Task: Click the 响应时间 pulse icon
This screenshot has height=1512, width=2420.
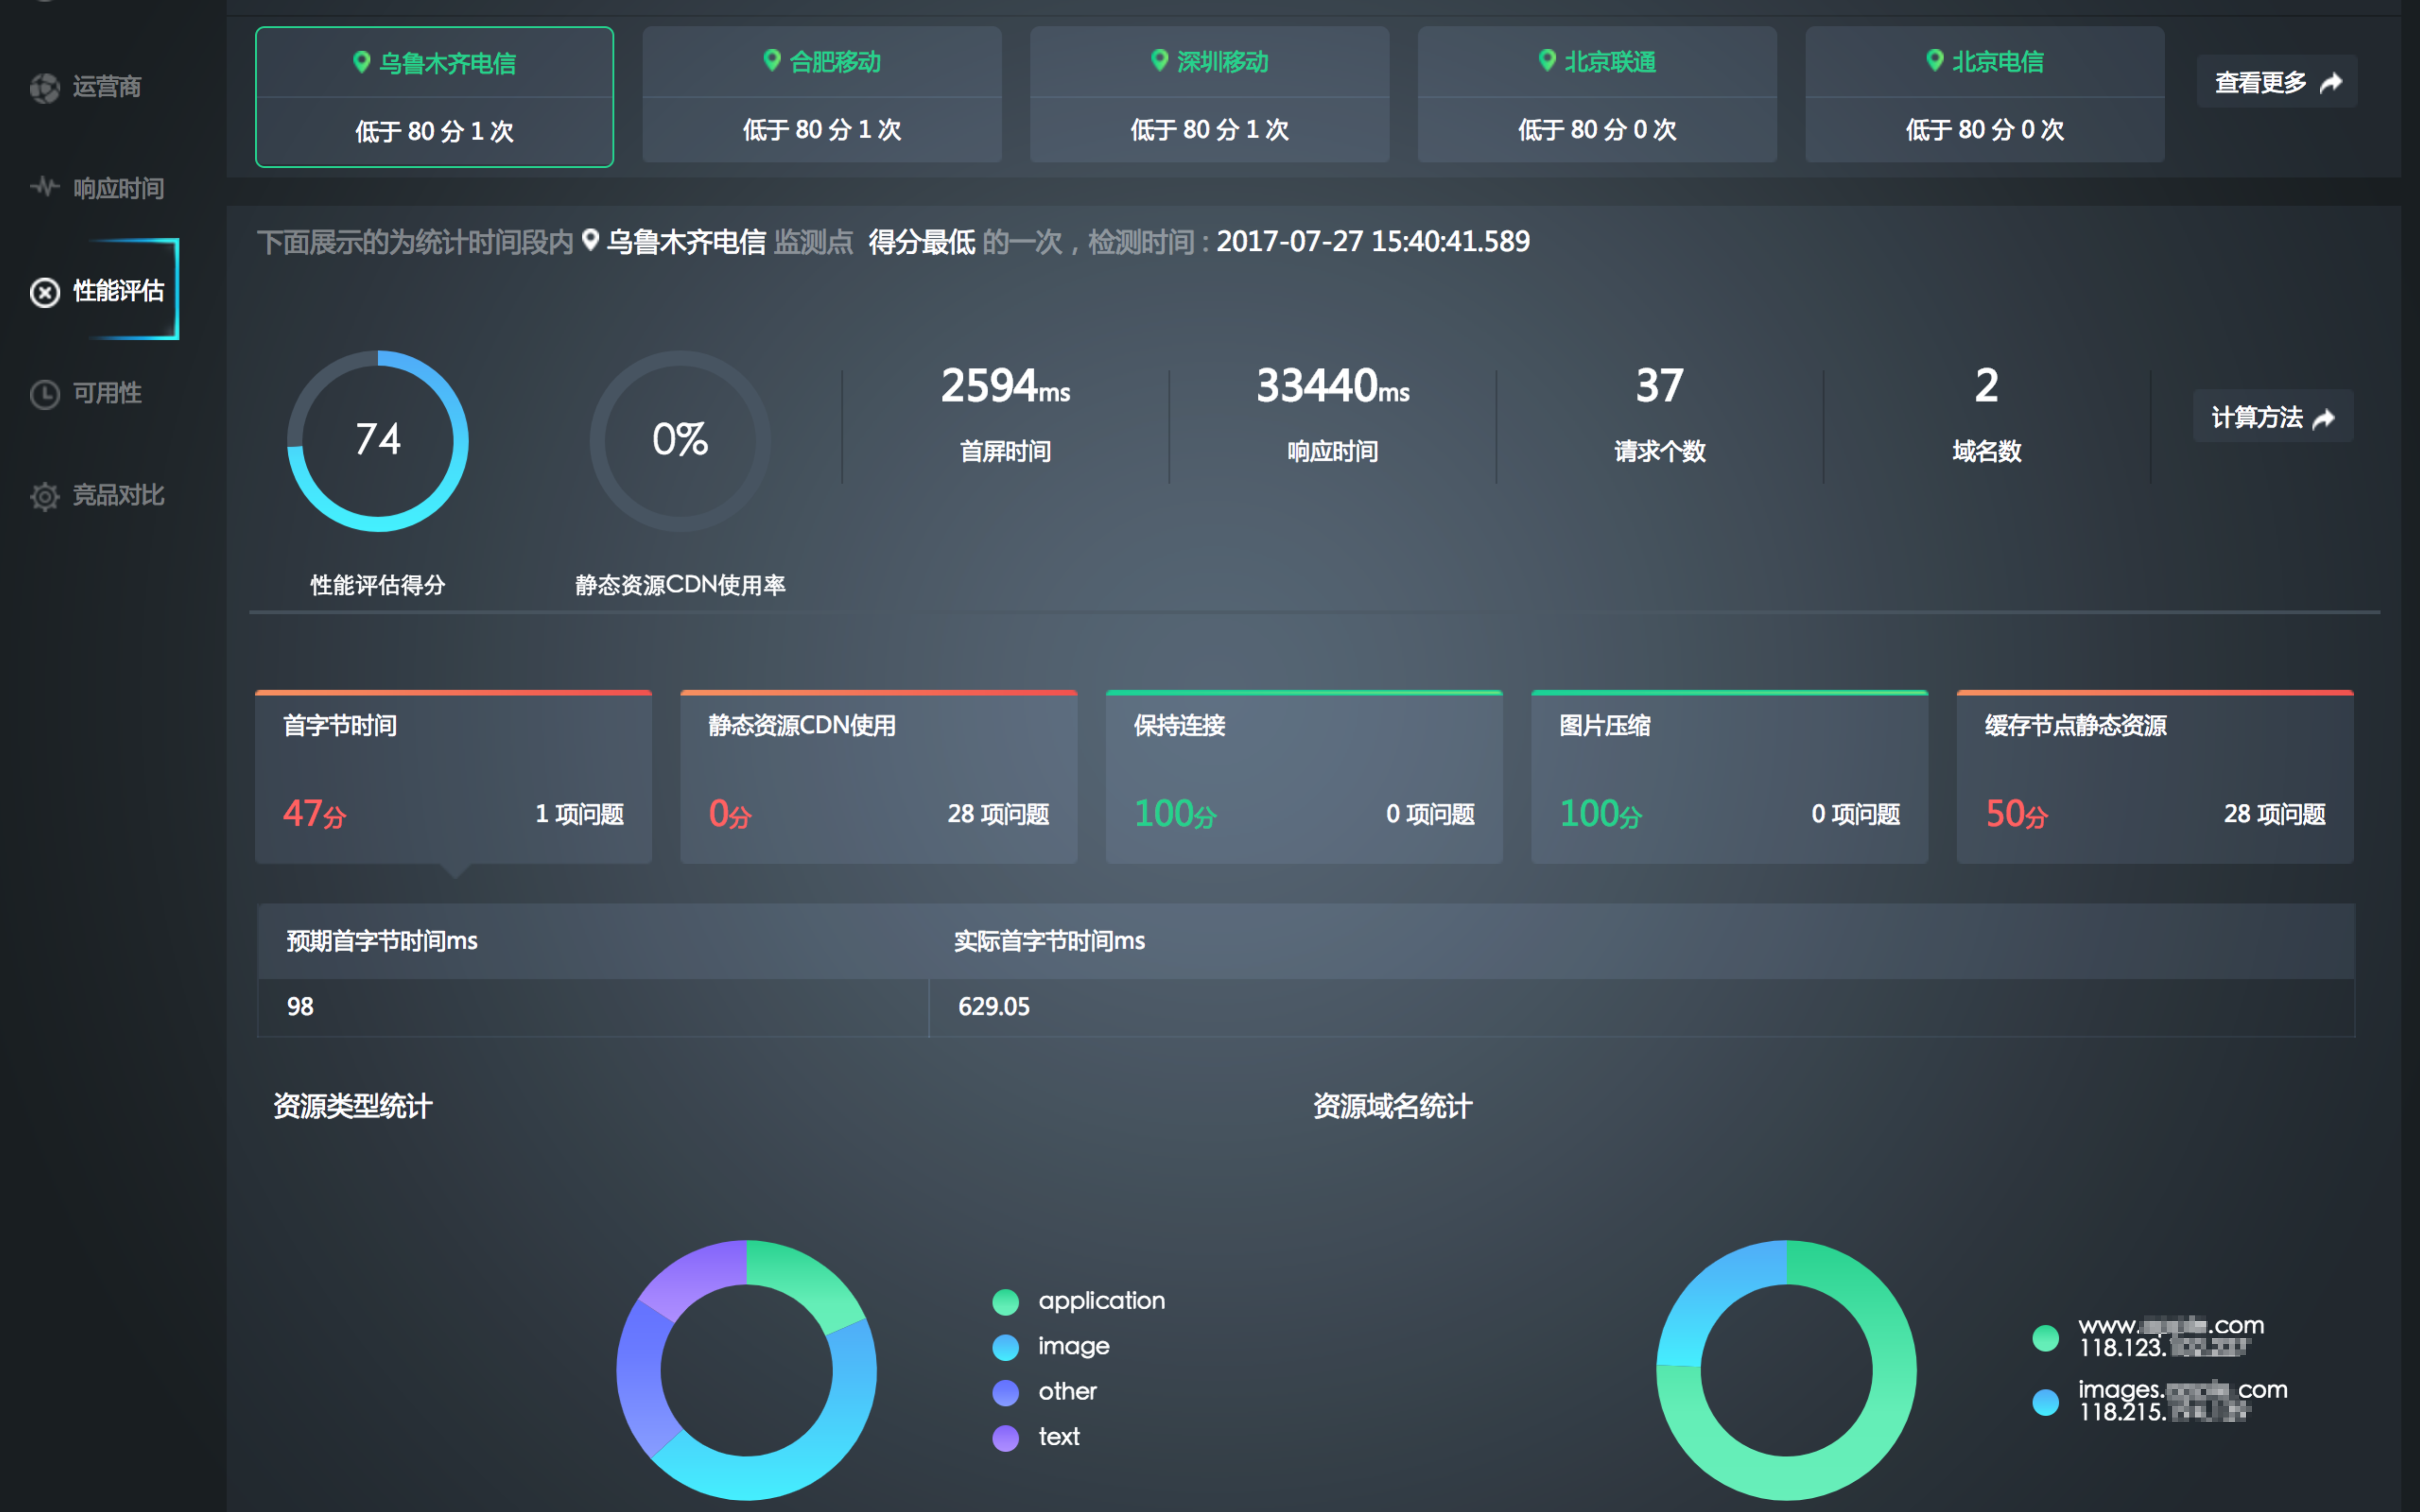Action: pos(44,187)
